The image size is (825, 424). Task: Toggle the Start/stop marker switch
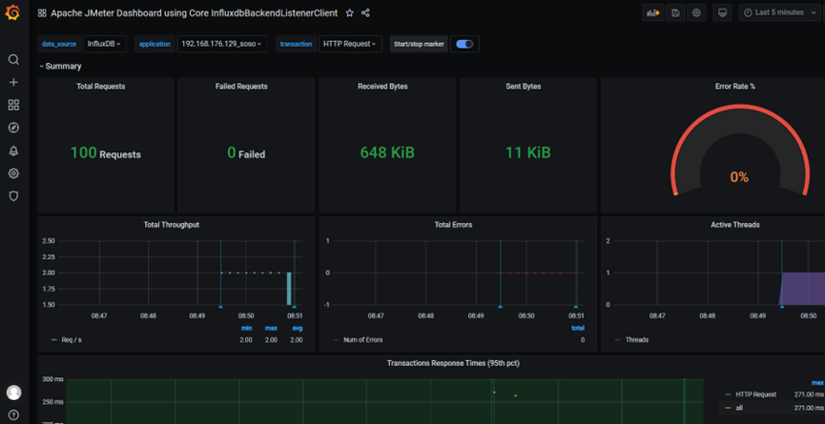pyautogui.click(x=464, y=44)
